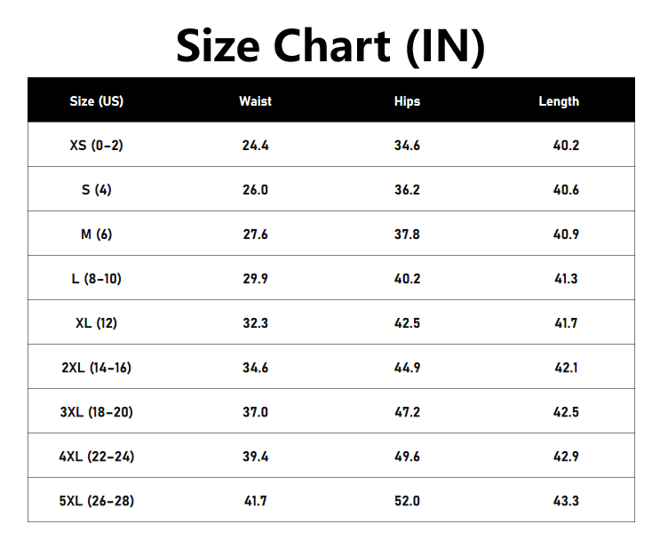Click the L (8-10) size label
This screenshot has width=660, height=548.
(x=97, y=279)
